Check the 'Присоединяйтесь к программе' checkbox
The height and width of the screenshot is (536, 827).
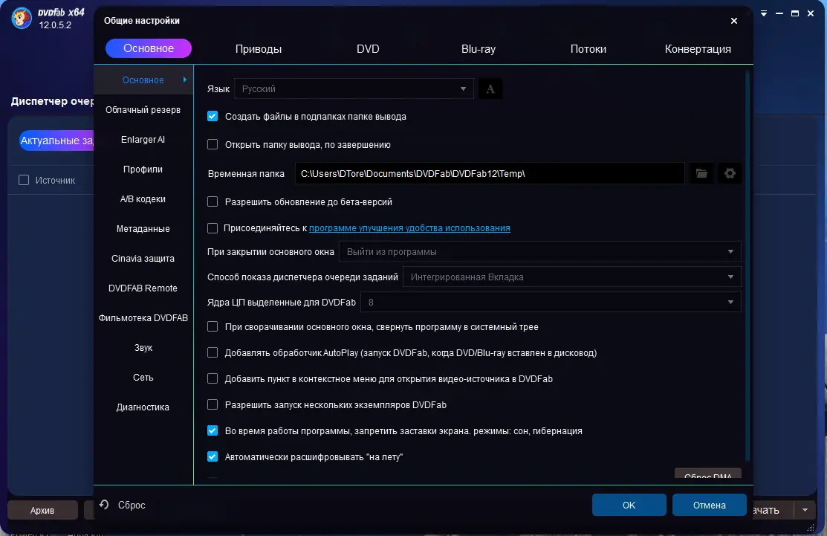click(213, 228)
